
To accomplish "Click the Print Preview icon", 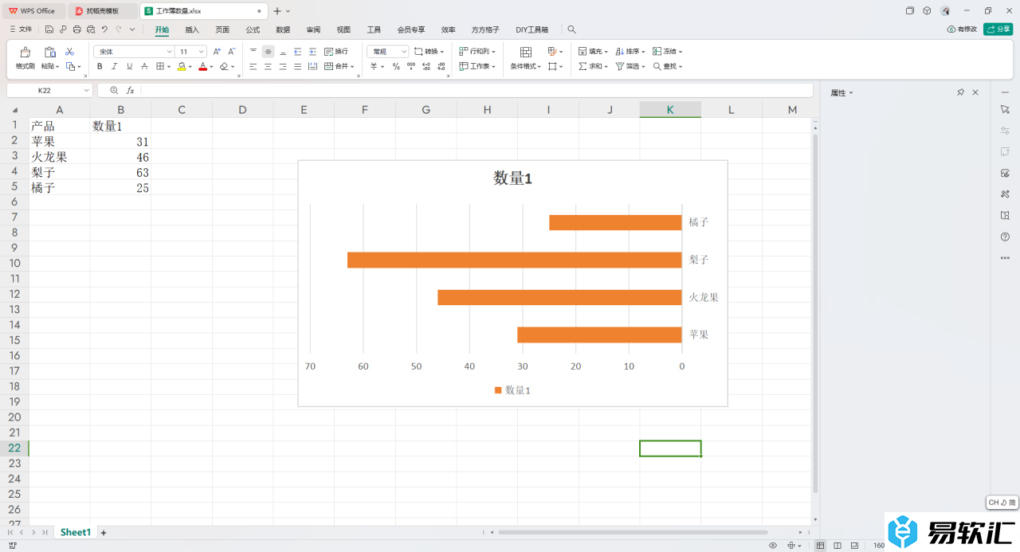I will (91, 29).
